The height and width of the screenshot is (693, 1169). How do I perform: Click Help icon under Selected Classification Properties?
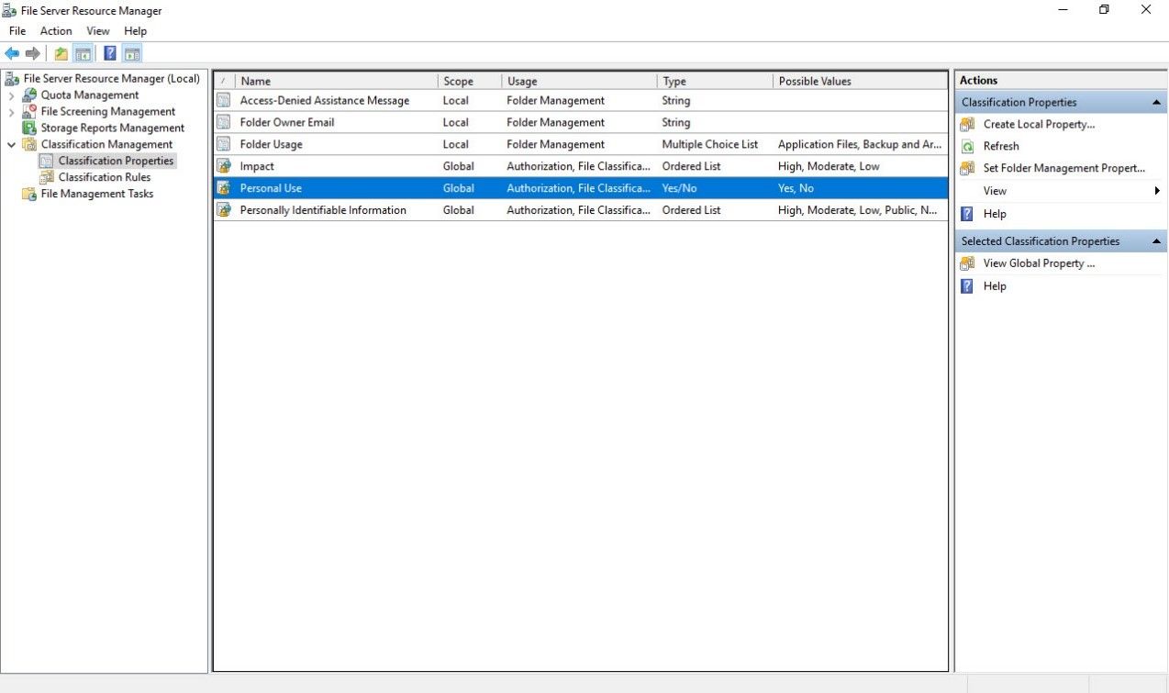click(x=967, y=286)
